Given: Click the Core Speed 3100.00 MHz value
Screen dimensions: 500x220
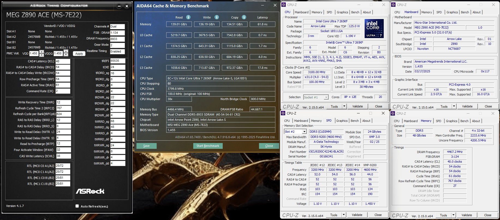Looking at the screenshot, I should [317, 72].
